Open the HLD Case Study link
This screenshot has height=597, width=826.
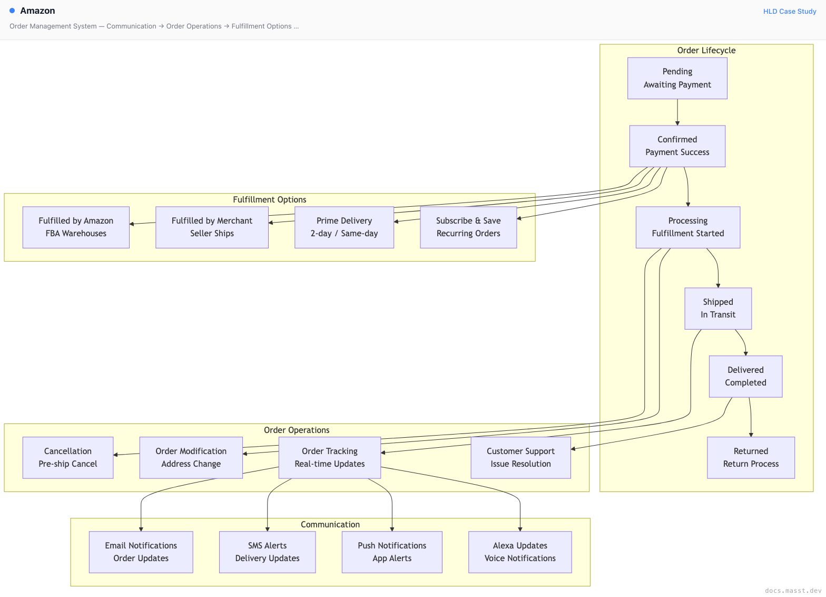click(x=790, y=11)
